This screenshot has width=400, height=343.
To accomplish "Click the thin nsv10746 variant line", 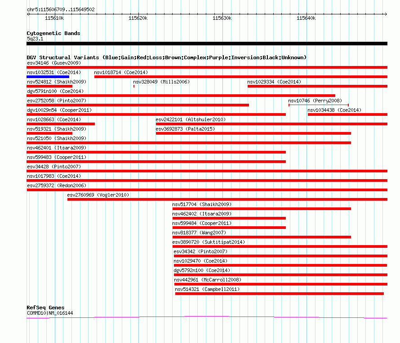I will 319,105.
